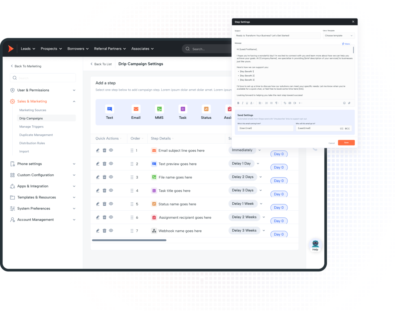
Task: Add BCC recipients to the email
Action: tap(347, 129)
